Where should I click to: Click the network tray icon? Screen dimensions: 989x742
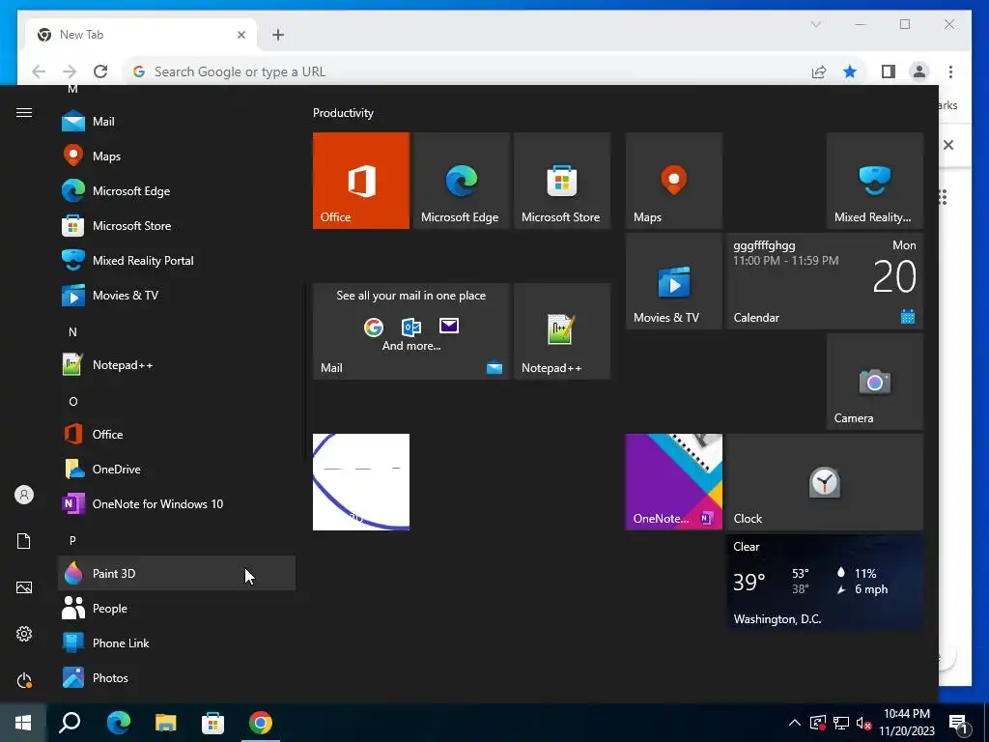pyautogui.click(x=841, y=723)
